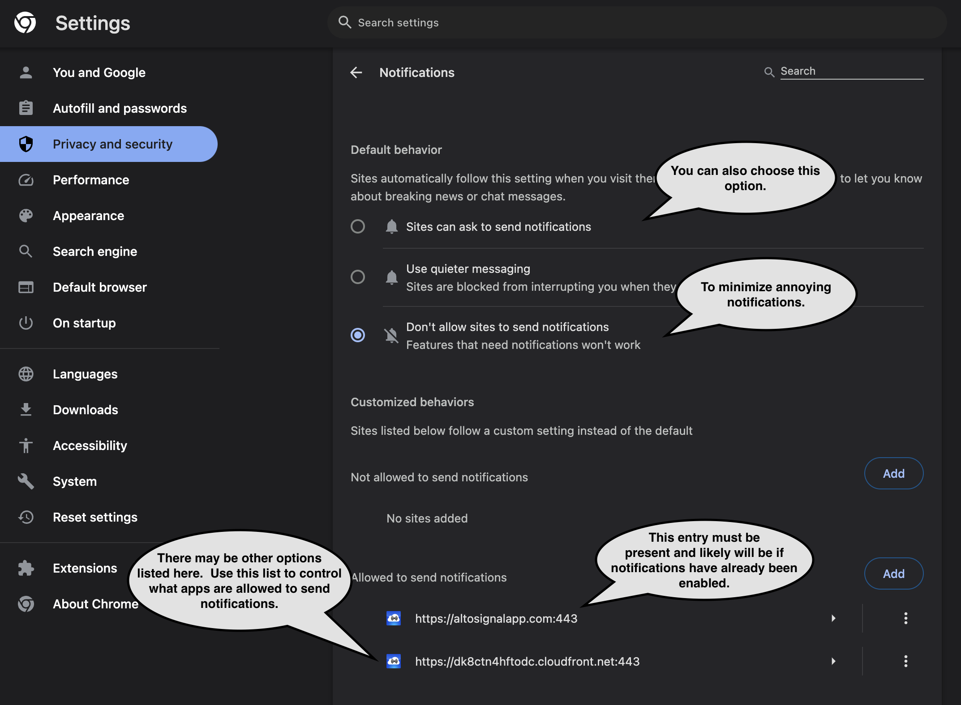Screen dimensions: 961x705
Task: Click the Performance gauge icon in sidebar
Action: pyautogui.click(x=26, y=180)
